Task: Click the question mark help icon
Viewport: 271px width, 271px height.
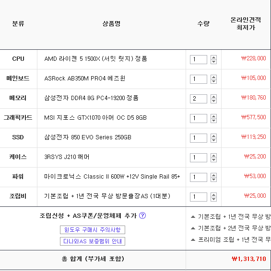Action: point(142,215)
